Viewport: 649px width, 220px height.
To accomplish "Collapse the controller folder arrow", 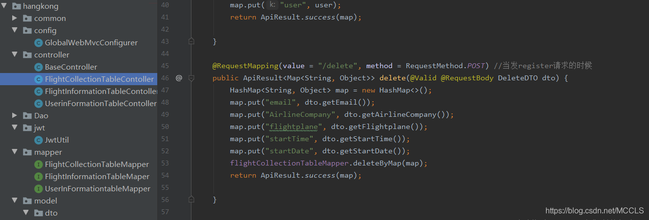I will 15,55.
